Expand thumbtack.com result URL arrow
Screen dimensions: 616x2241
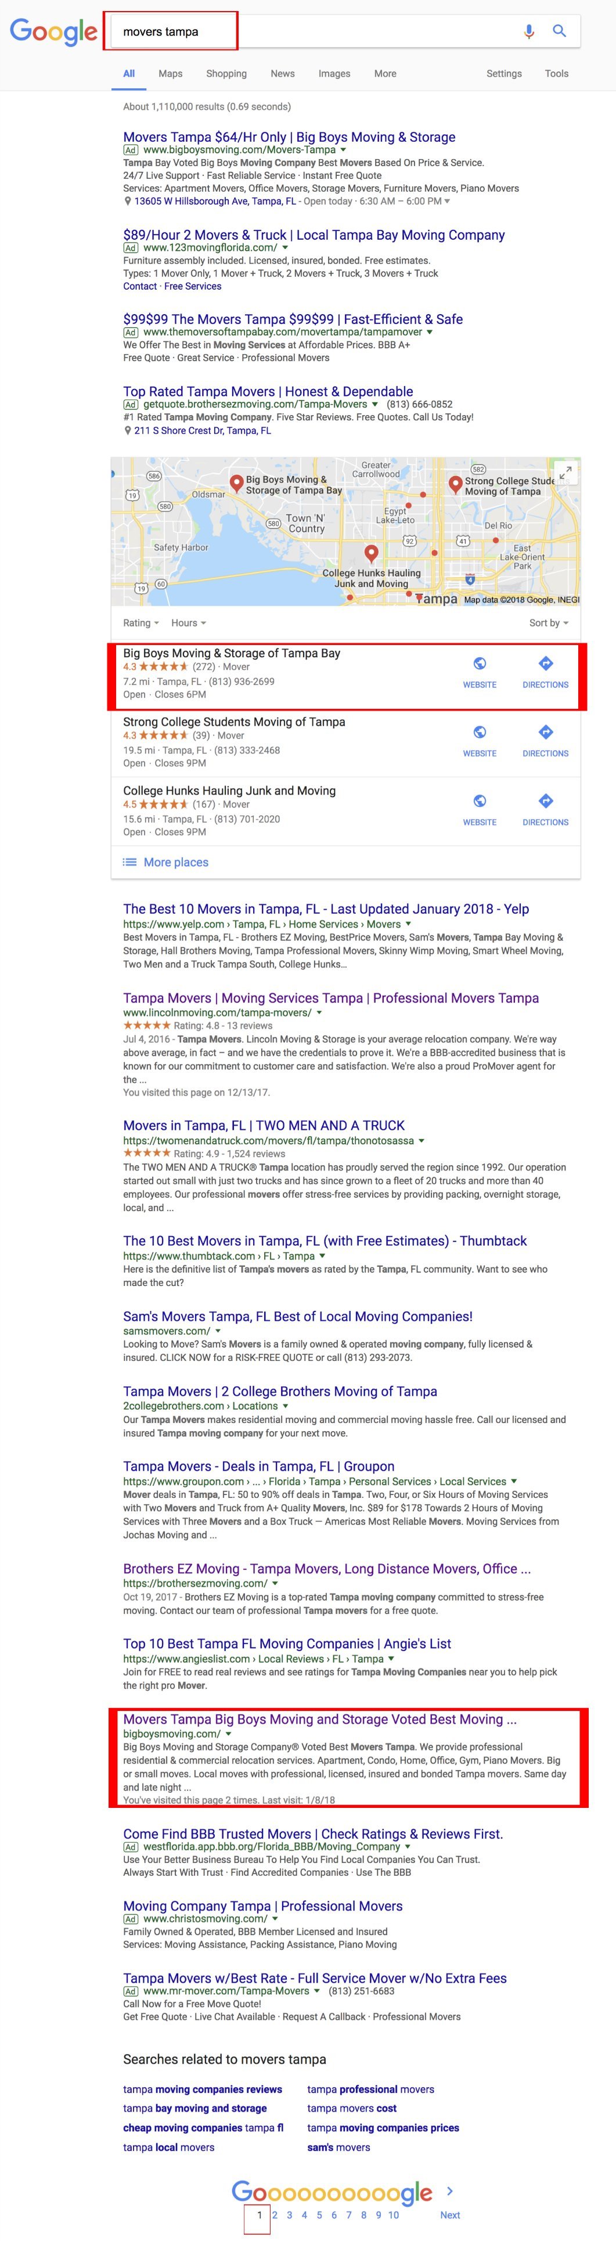323,1256
